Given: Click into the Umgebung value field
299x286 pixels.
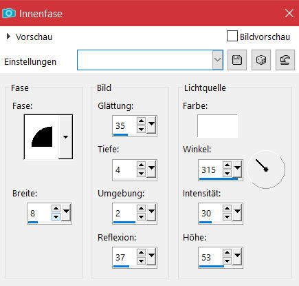Looking at the screenshot, I should 124,214.
